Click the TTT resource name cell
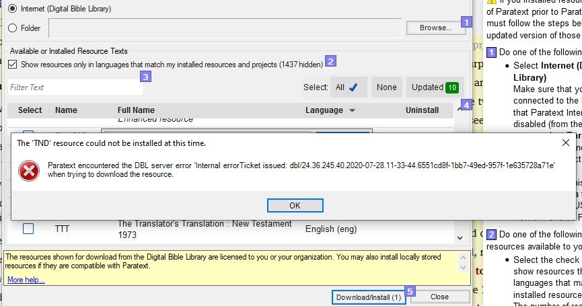This screenshot has width=582, height=306. click(x=62, y=229)
